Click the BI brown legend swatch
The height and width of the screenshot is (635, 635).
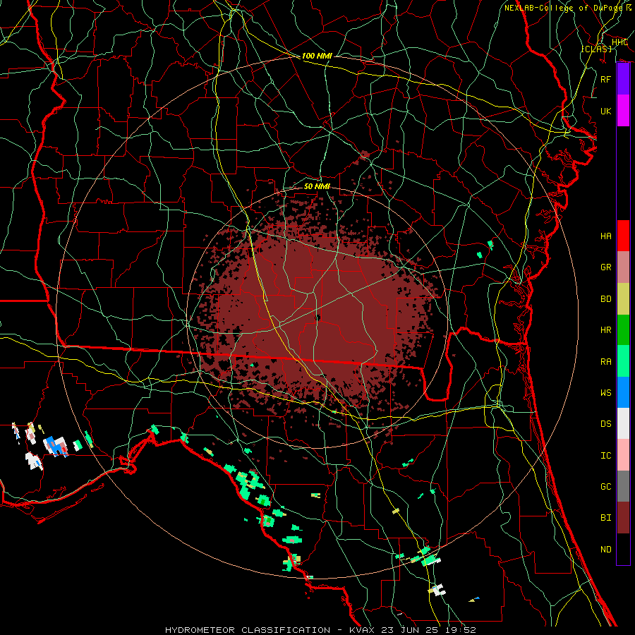(623, 518)
